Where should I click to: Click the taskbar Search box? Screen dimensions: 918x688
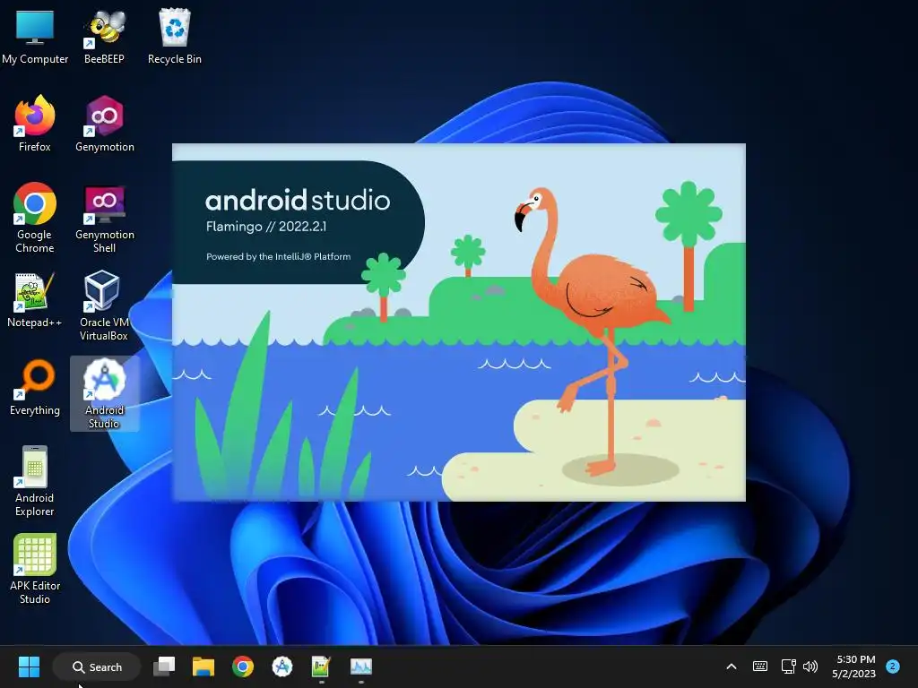(x=97, y=666)
